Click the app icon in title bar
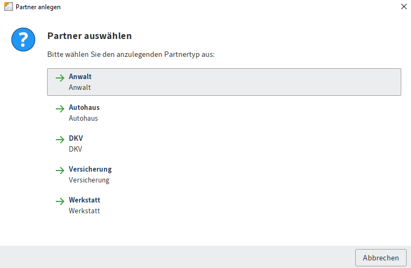411x268 pixels. [x=8, y=7]
